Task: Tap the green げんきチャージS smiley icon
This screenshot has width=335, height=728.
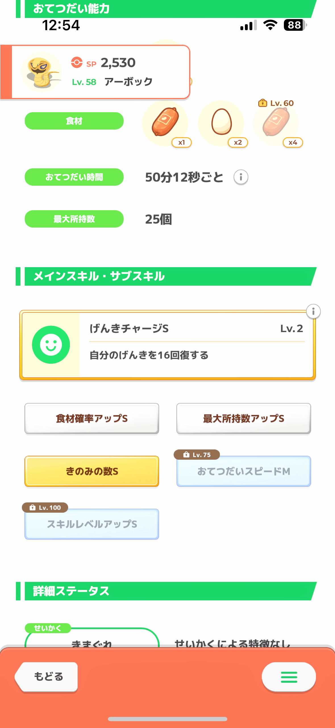Action: coord(51,345)
